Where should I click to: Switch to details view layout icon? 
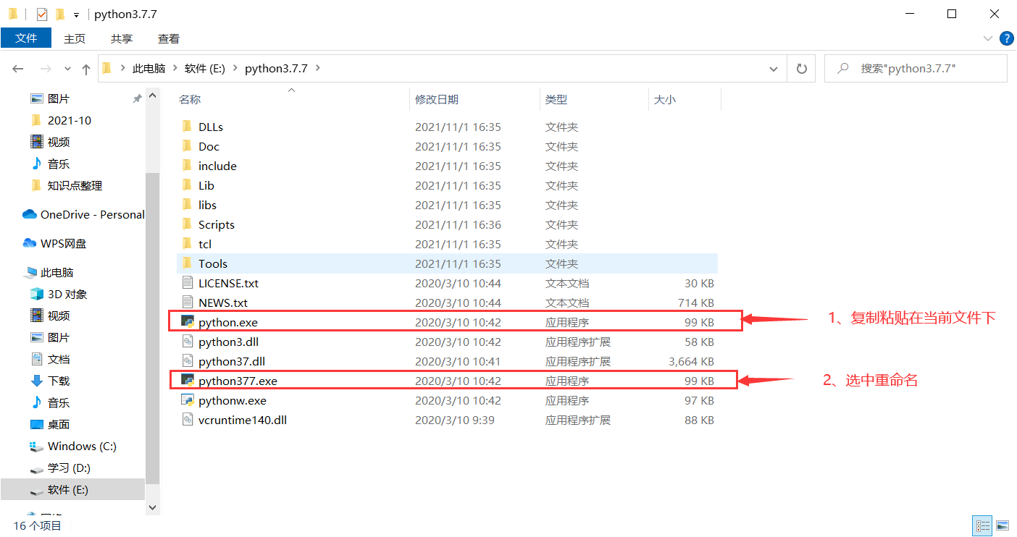tap(982, 525)
